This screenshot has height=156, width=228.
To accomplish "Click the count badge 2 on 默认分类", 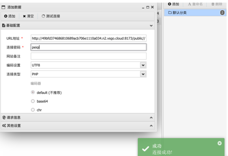I will [222, 13].
